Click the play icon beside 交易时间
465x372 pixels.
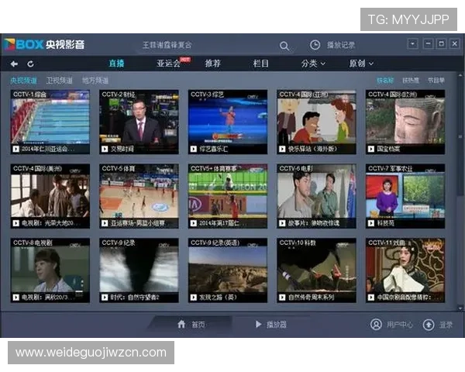105,149
